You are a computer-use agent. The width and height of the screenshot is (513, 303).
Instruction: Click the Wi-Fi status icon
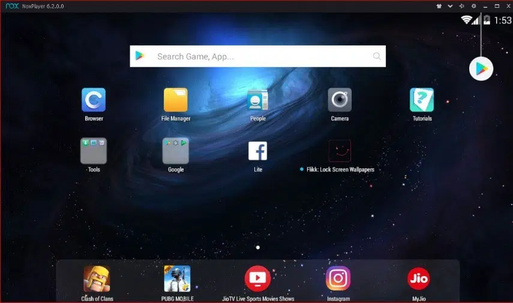pos(466,20)
